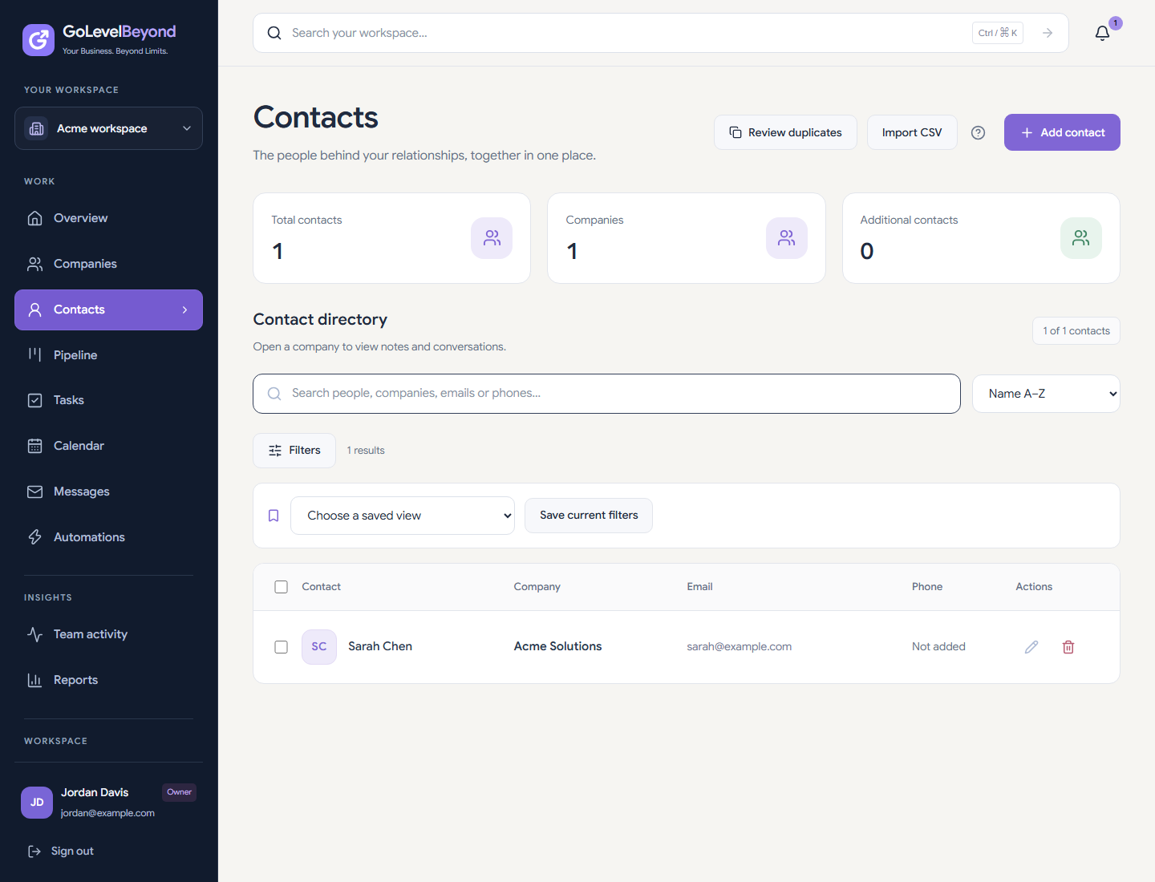
Task: Click the Jordan Davis name
Action: (x=95, y=792)
